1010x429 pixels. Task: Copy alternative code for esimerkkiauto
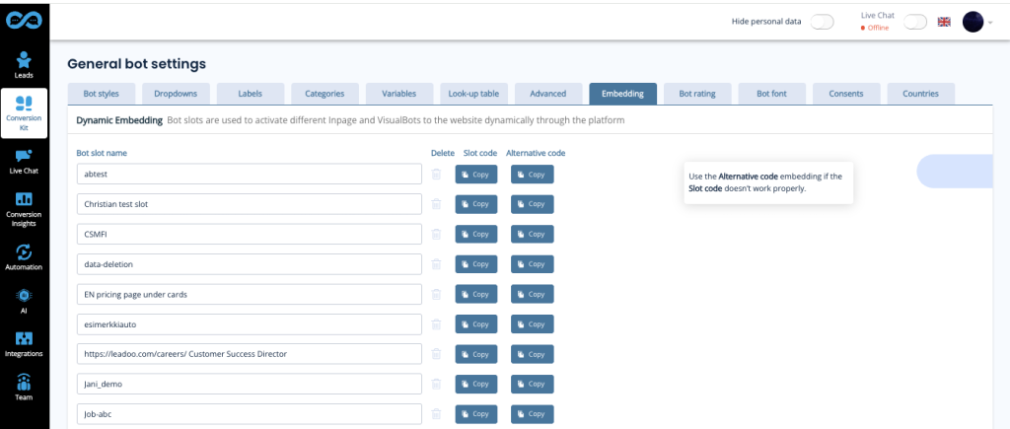coord(532,324)
